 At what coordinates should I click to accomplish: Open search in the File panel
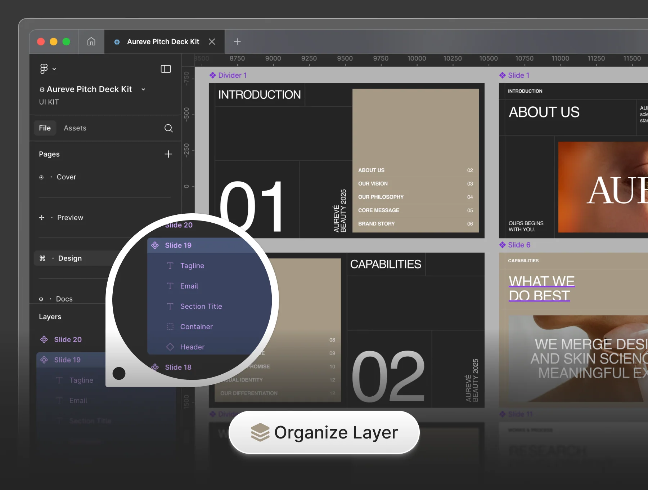[x=168, y=128]
